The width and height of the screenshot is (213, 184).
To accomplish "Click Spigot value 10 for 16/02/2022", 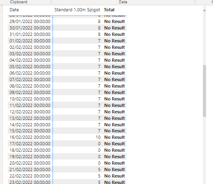I will [98, 137].
